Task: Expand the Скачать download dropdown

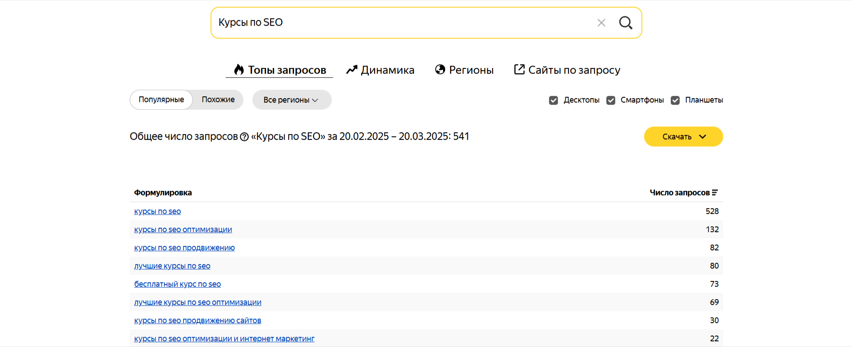Action: [x=683, y=137]
